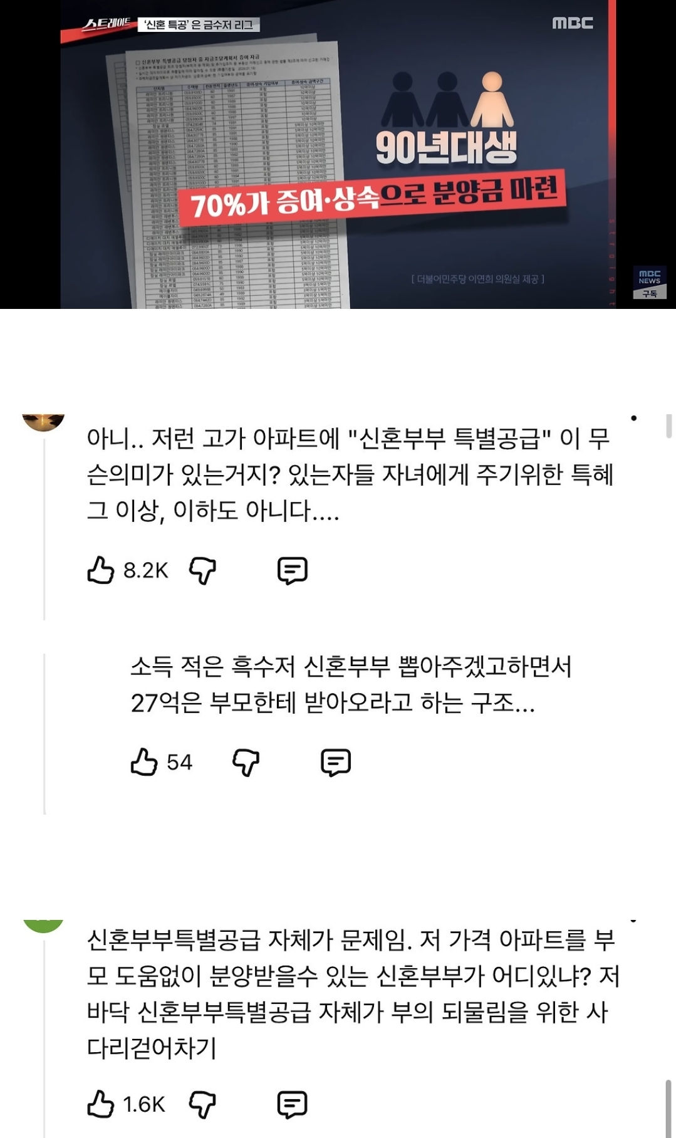This screenshot has width=676, height=1138.
Task: Like the comment with 8.2K likes
Action: coord(101,570)
